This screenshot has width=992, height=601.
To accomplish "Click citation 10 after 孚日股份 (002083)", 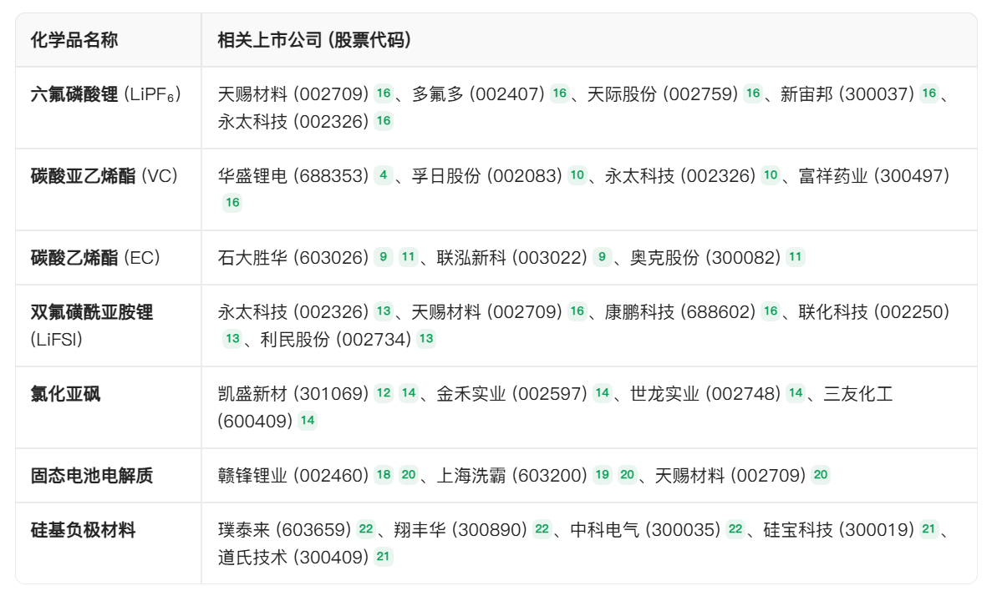I will point(577,175).
